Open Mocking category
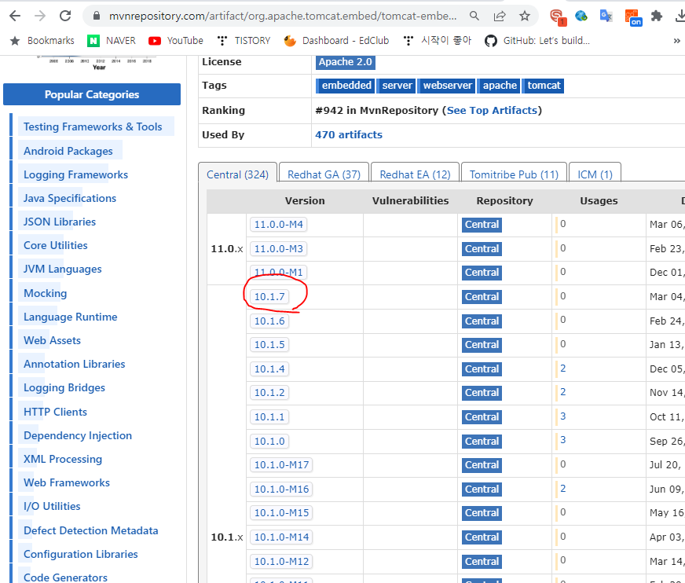Screen dimensions: 685x583 [45, 293]
